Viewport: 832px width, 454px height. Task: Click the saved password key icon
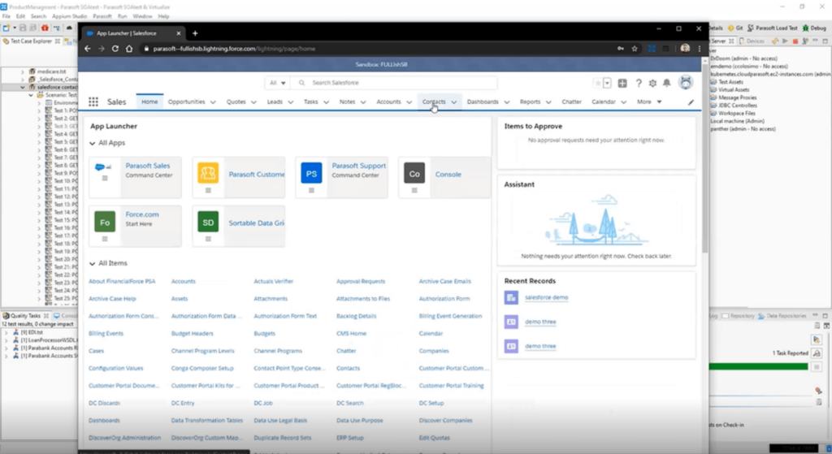click(x=620, y=48)
